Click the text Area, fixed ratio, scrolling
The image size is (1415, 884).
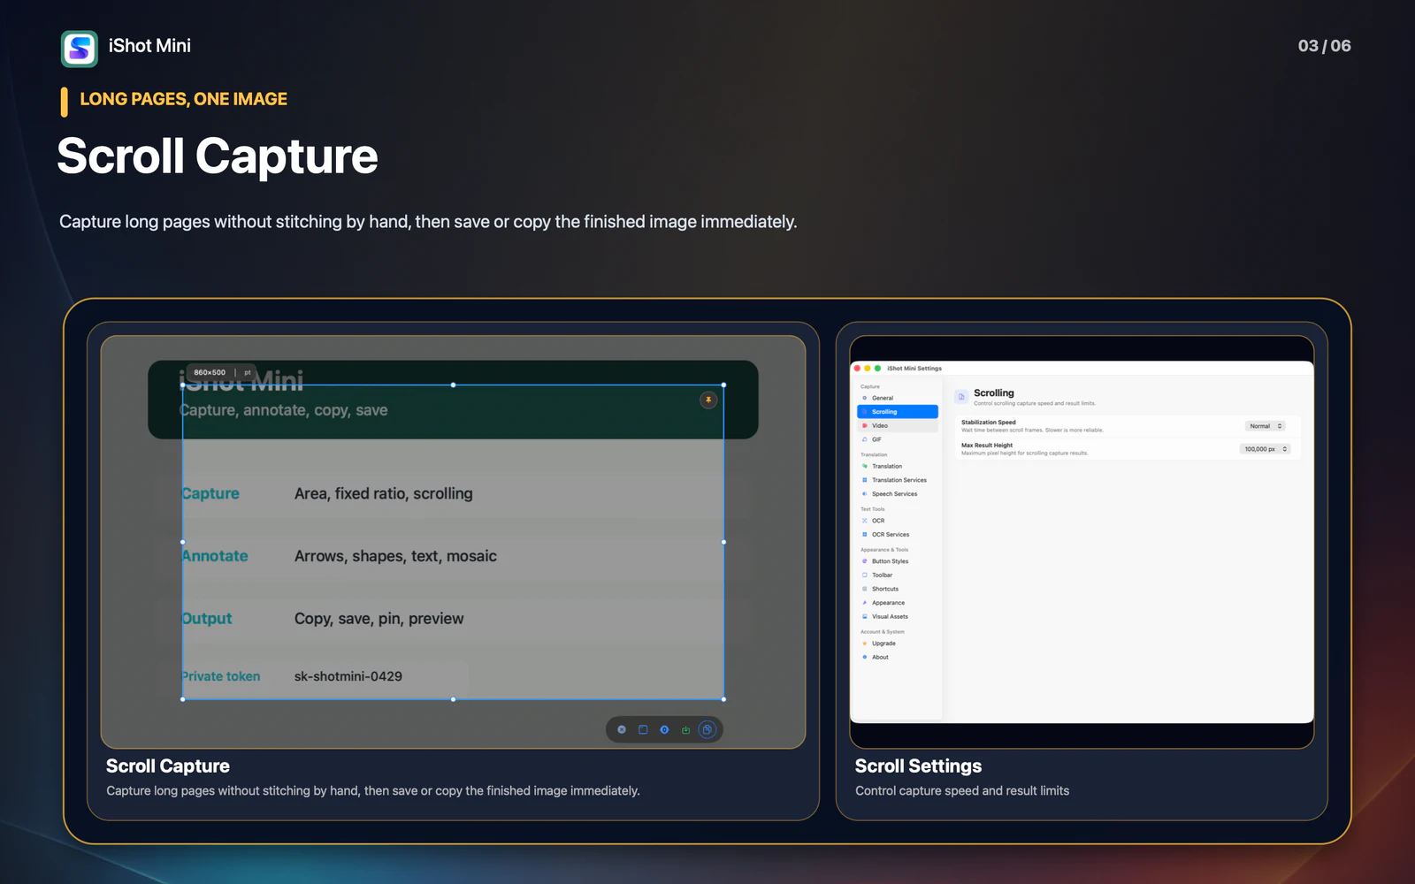384,494
